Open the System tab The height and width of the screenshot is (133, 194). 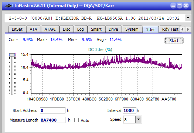[x=132, y=29]
